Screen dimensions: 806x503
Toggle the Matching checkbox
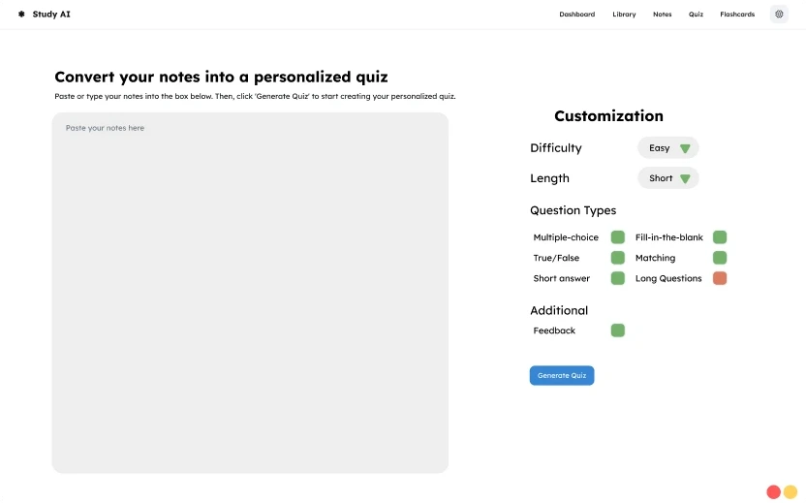pyautogui.click(x=720, y=258)
